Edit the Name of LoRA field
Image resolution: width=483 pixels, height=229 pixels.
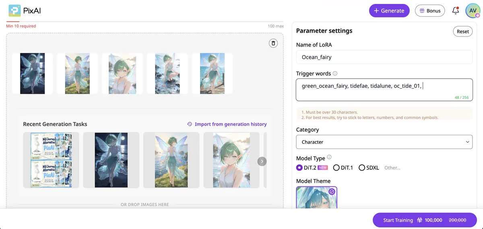pos(384,57)
